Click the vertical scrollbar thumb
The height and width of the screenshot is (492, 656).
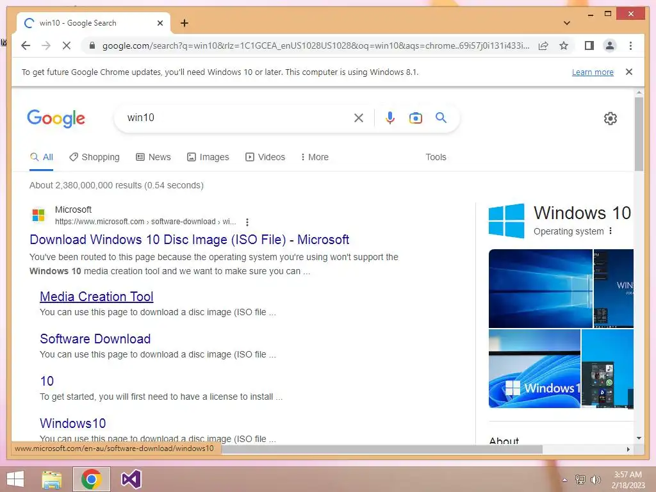639,134
